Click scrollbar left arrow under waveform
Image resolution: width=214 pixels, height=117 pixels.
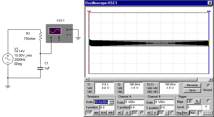87,79
